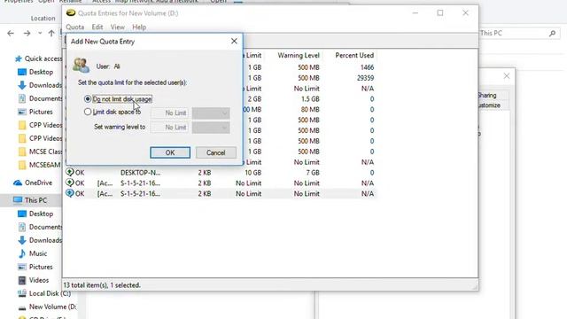
Task: Go forward in File Explorer
Action: coord(27,34)
